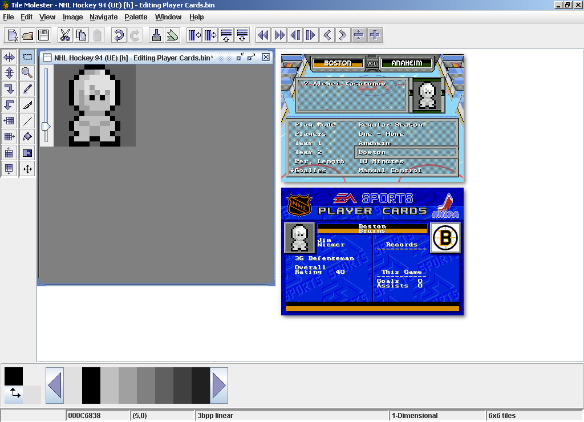584x422 pixels.
Task: Click the Mirror horizontally icon
Action: pos(9,56)
